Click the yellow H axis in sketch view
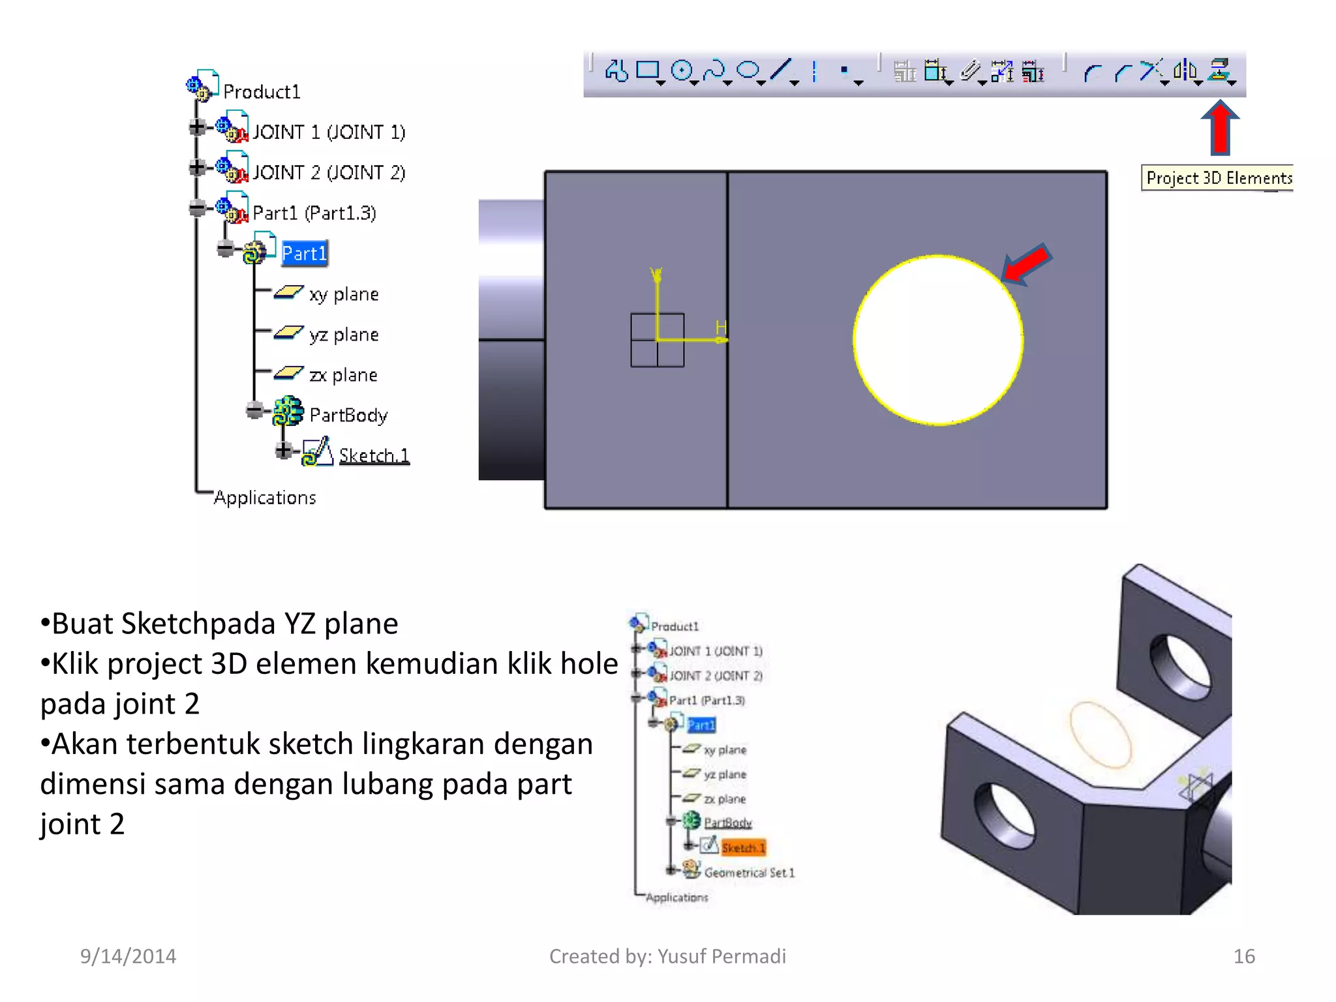The image size is (1336, 1002). [x=691, y=339]
